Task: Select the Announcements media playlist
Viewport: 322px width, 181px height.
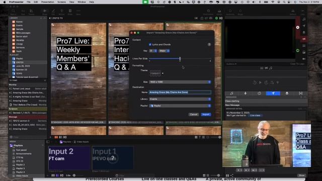Action: [x=24, y=154]
